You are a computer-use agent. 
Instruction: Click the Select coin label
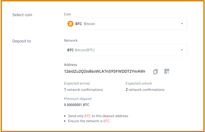pyautogui.click(x=22, y=15)
